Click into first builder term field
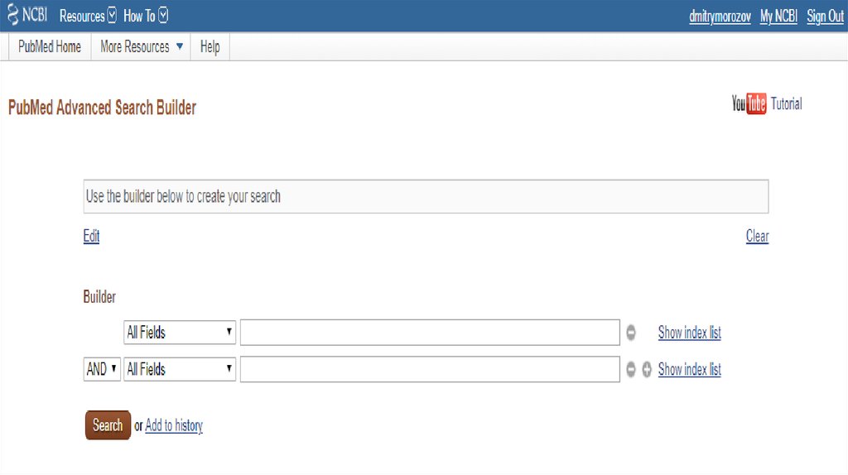The height and width of the screenshot is (475, 848). tap(429, 333)
